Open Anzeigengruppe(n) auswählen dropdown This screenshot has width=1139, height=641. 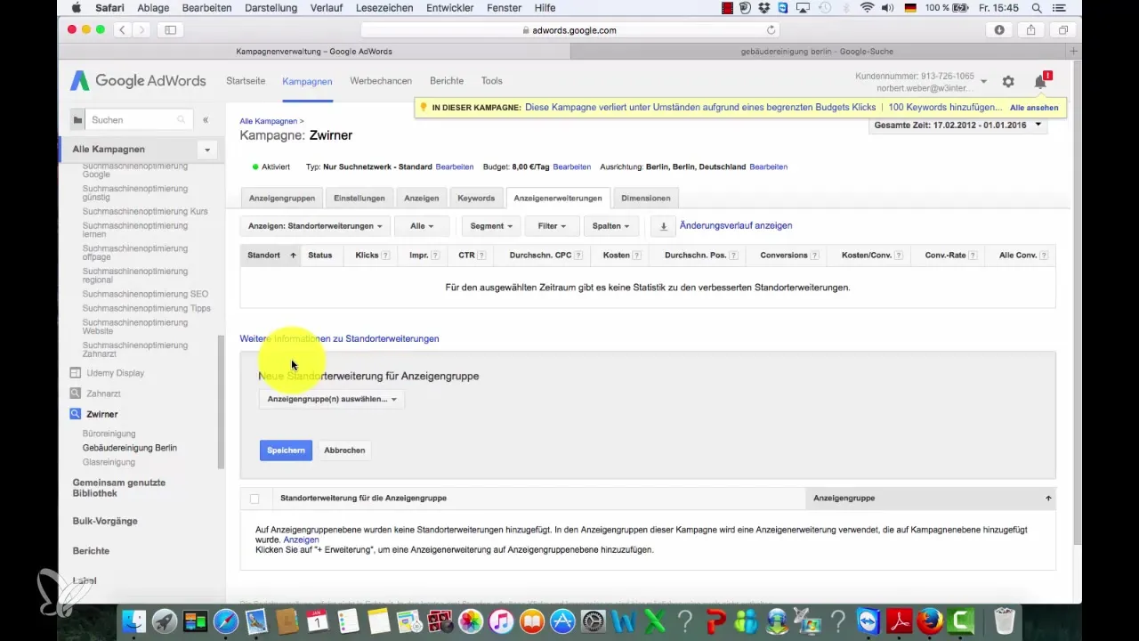pos(332,399)
